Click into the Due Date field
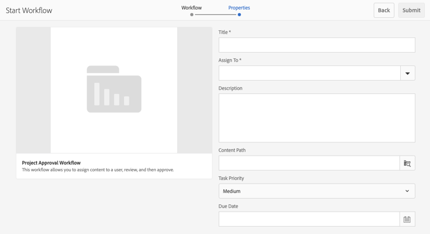Viewport: 430px width, 234px height. (x=309, y=219)
